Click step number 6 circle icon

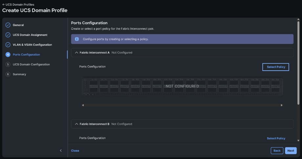pos(8,74)
